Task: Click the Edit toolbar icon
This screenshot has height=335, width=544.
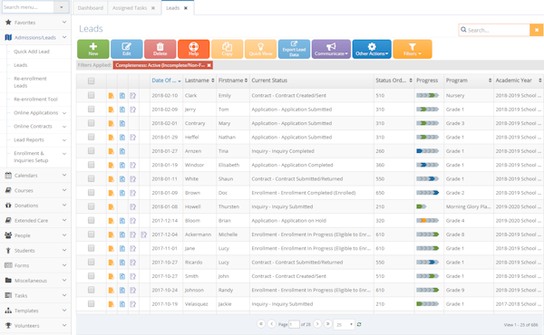Action: [x=127, y=49]
